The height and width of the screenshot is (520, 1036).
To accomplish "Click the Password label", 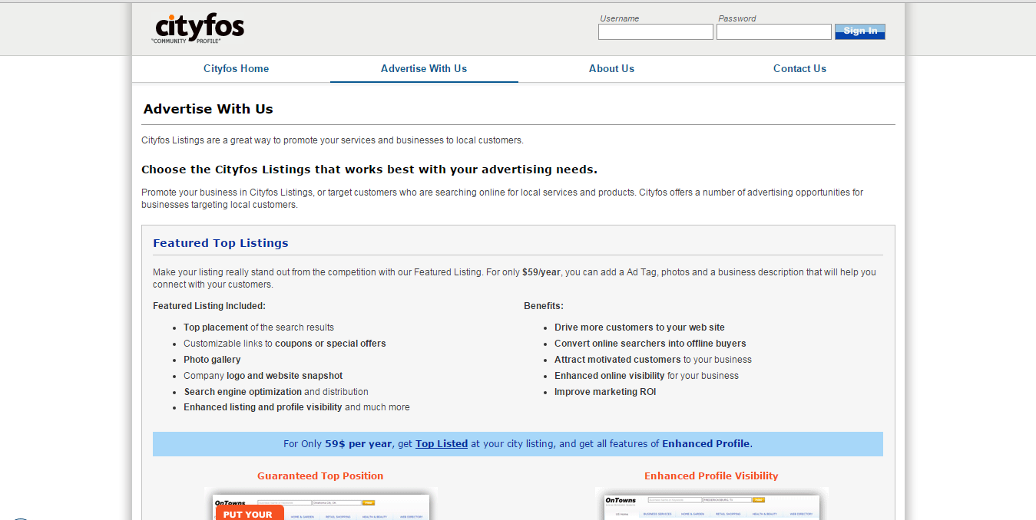I will (x=737, y=18).
